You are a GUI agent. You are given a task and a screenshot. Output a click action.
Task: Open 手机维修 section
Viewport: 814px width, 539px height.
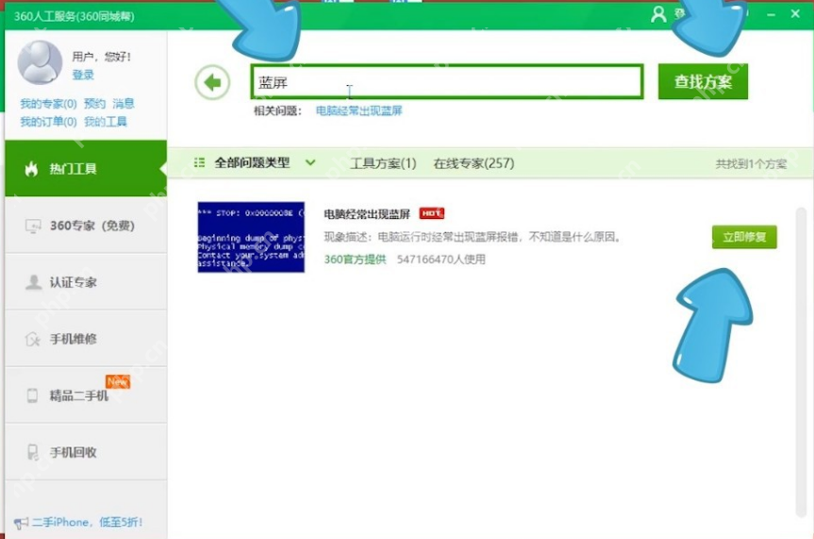point(86,339)
